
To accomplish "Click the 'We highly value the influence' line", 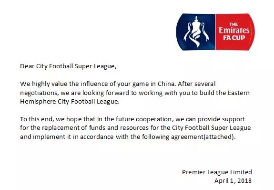I will point(118,84).
